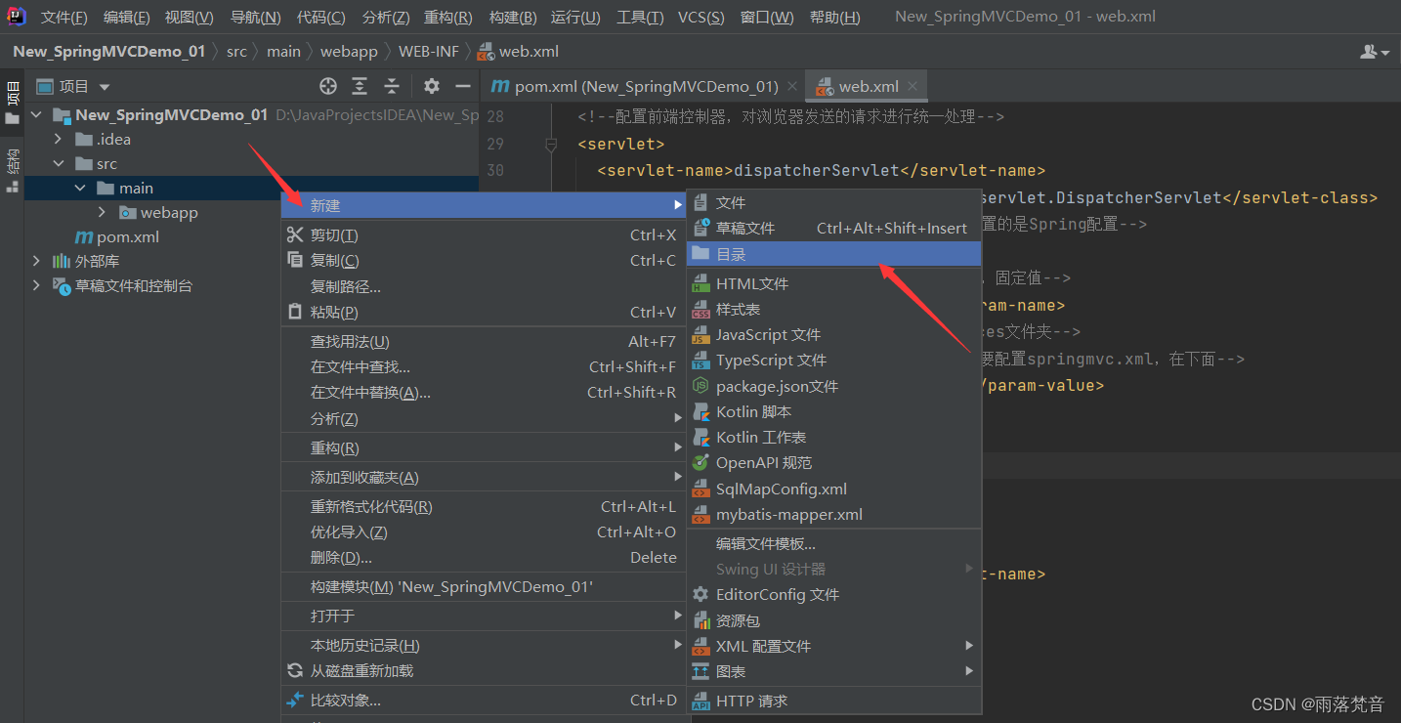
Task: Click the Expand All icon in Project toolbar
Action: [360, 86]
